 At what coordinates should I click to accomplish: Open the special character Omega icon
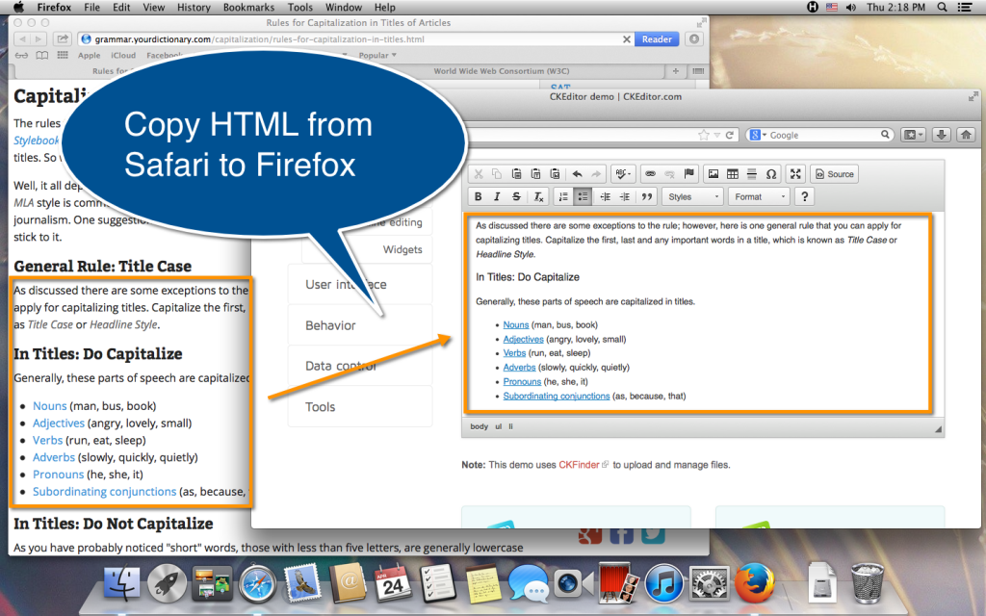click(x=771, y=174)
